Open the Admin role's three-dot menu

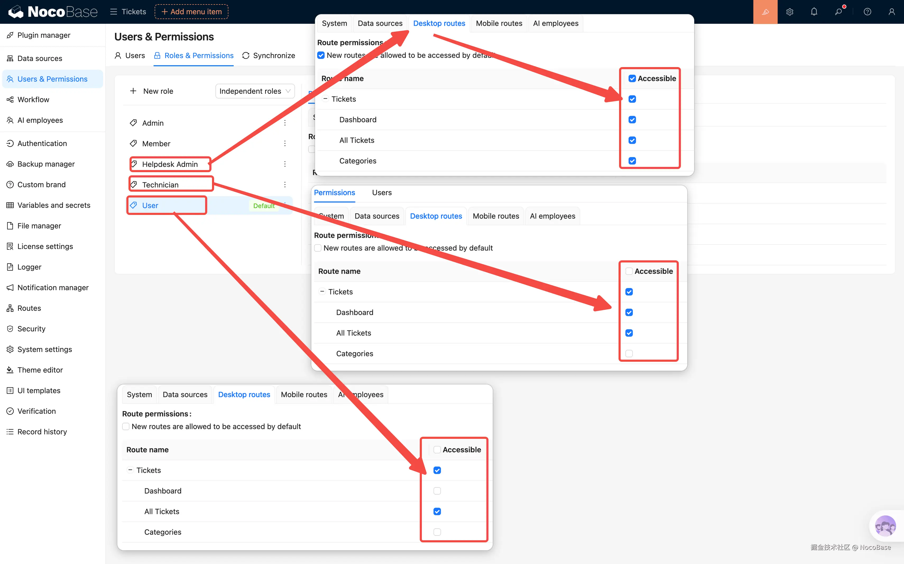coord(285,123)
